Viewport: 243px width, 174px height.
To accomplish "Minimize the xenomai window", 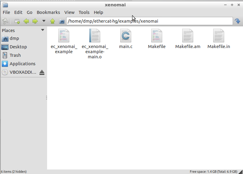I will [225, 5].
